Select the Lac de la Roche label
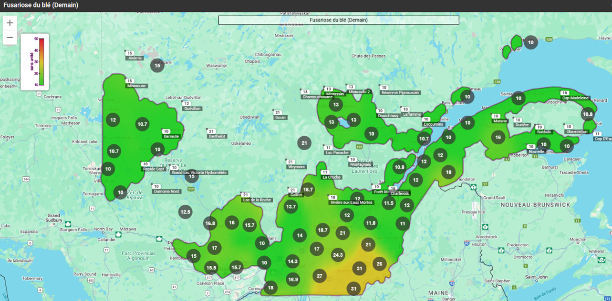The image size is (612, 301). (257, 200)
